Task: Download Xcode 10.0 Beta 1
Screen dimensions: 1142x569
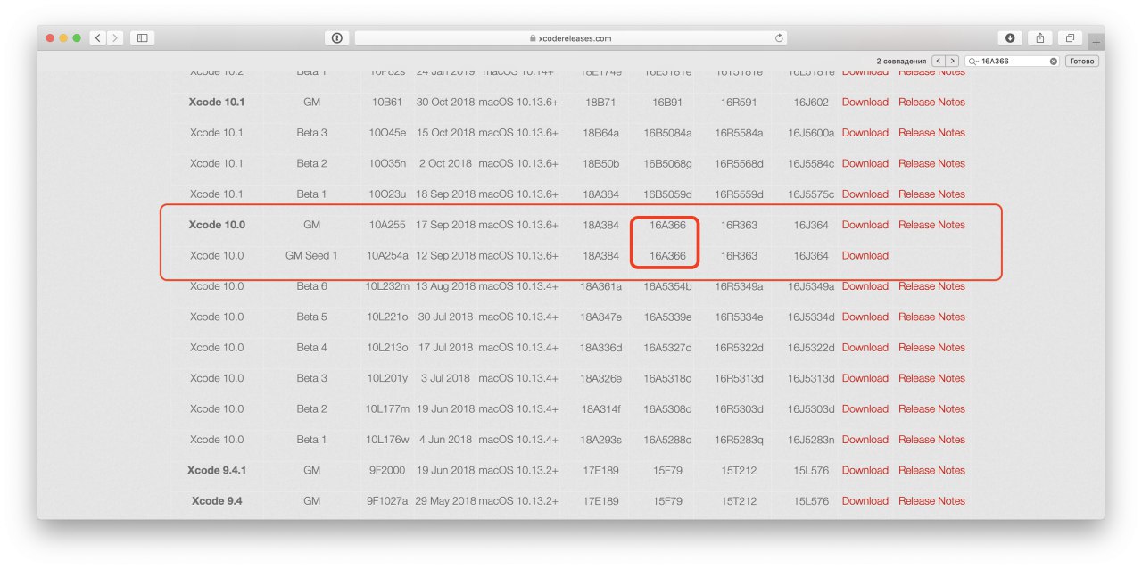Action: [865, 440]
